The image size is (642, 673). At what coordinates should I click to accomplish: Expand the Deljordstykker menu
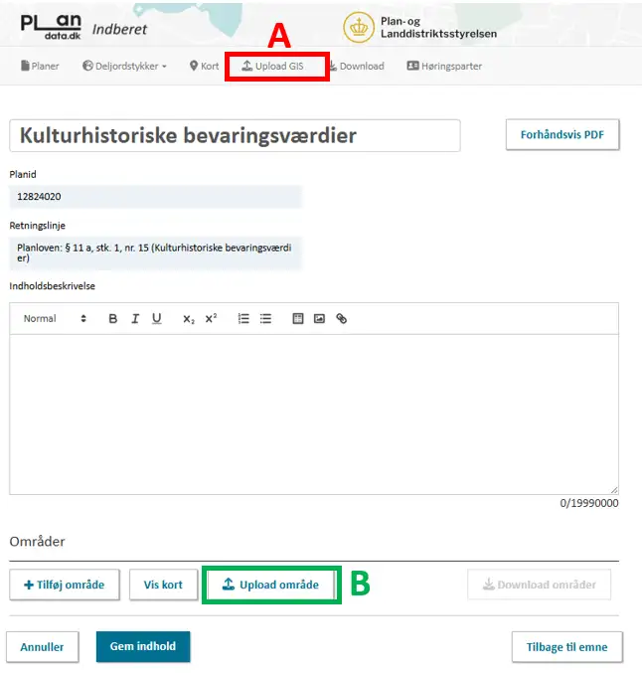coord(124,67)
